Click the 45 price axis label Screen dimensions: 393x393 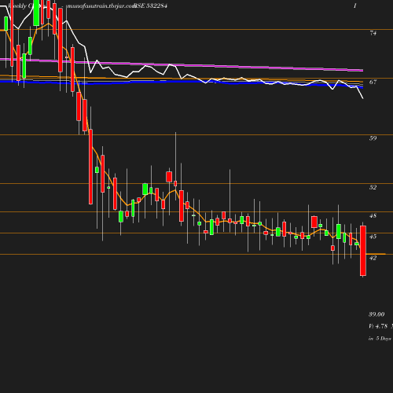[x=373, y=237]
